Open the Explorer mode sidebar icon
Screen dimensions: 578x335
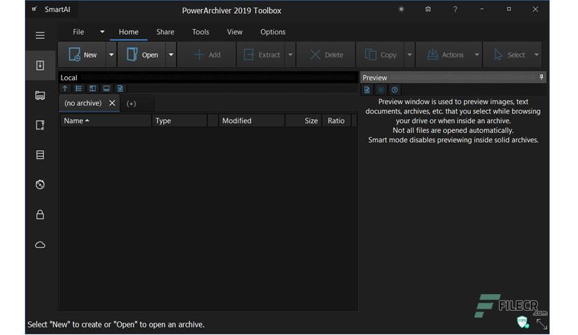click(x=40, y=96)
